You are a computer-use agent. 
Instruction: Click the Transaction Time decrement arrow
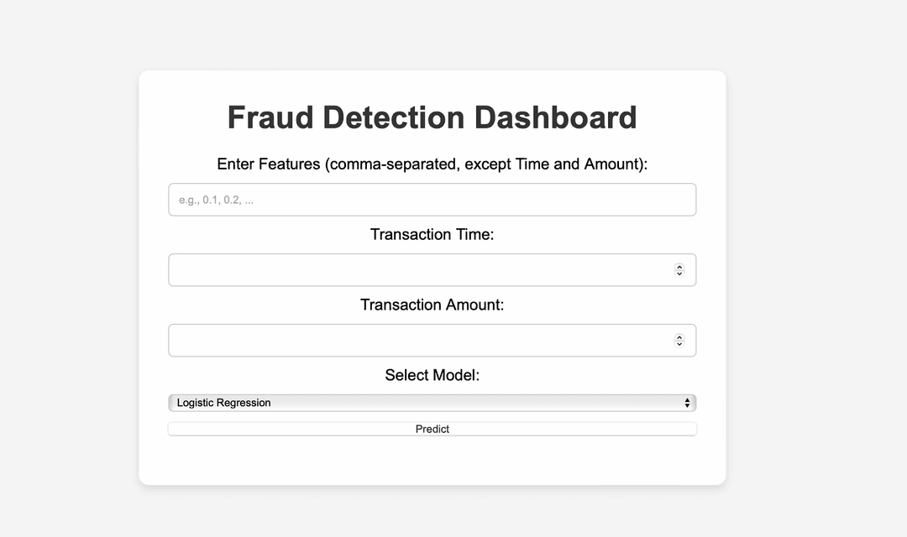679,274
